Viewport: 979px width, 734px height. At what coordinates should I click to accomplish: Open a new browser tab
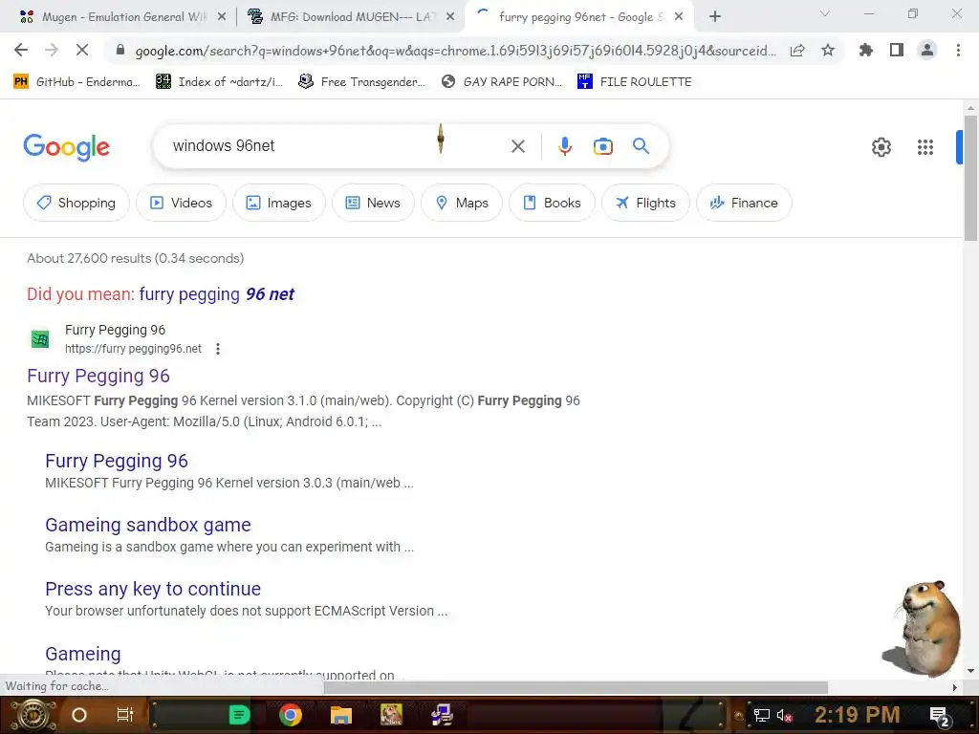pyautogui.click(x=715, y=17)
